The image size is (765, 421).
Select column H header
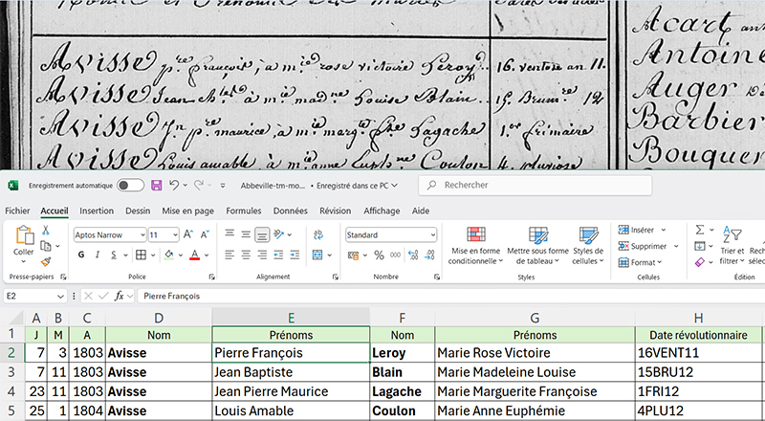[x=698, y=319]
